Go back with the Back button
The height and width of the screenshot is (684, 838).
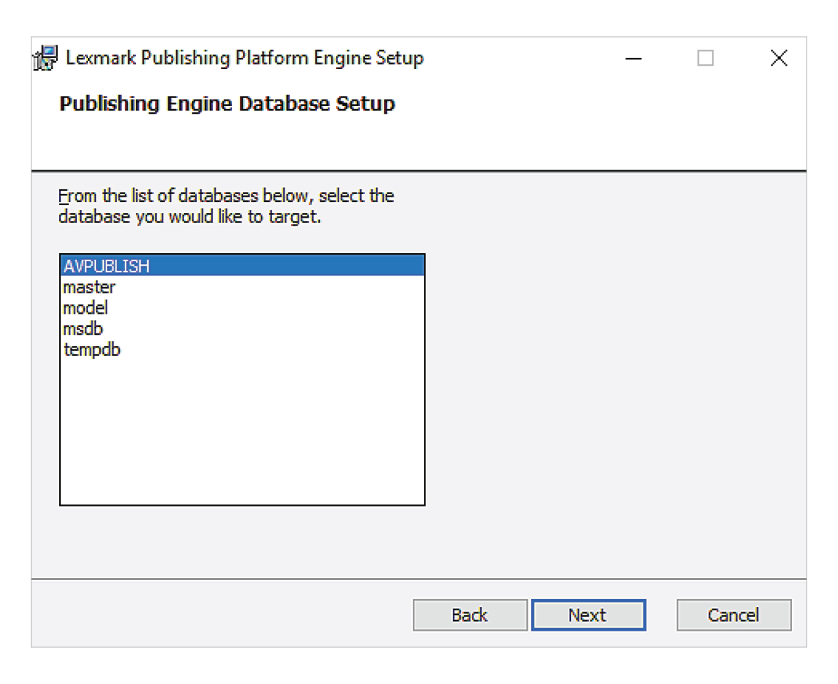470,615
